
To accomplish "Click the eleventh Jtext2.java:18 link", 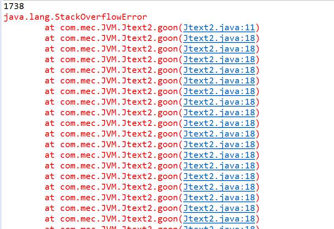I will (219, 144).
